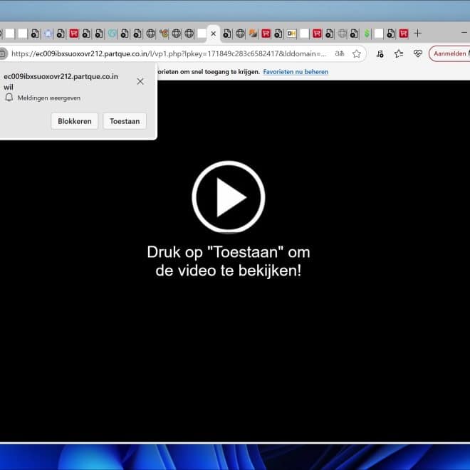This screenshot has height=470, width=470.
Task: Dismiss the notification permission popup
Action: point(140,81)
